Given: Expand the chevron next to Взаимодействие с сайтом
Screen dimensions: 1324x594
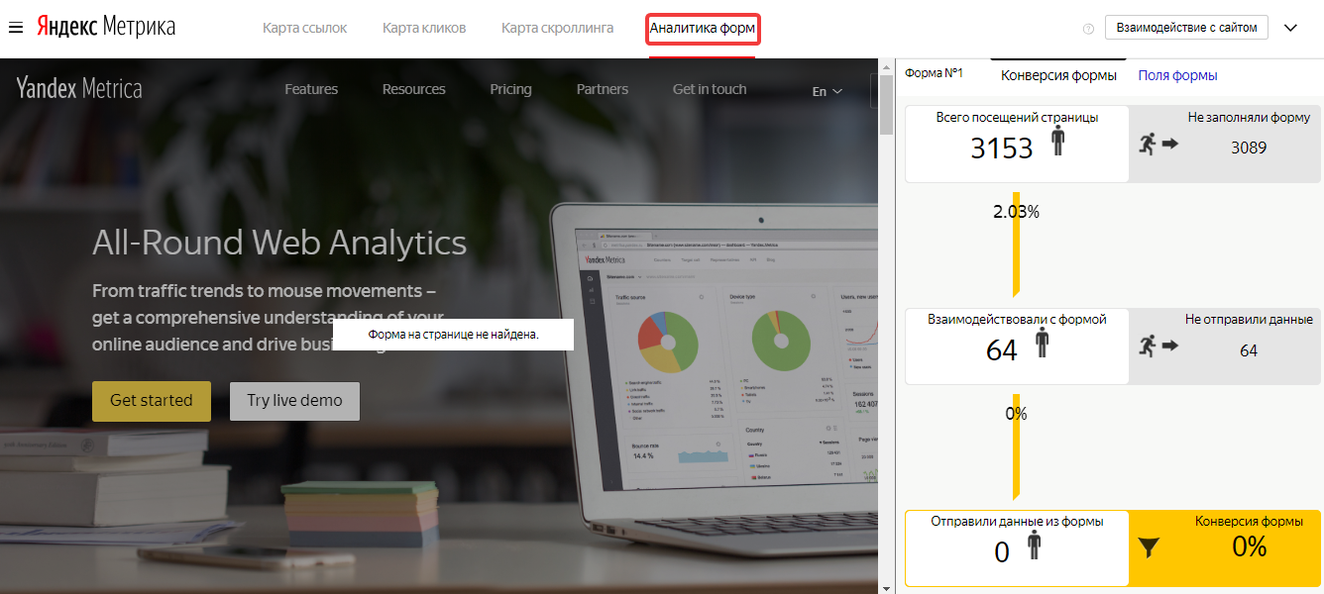Looking at the screenshot, I should (x=1290, y=28).
